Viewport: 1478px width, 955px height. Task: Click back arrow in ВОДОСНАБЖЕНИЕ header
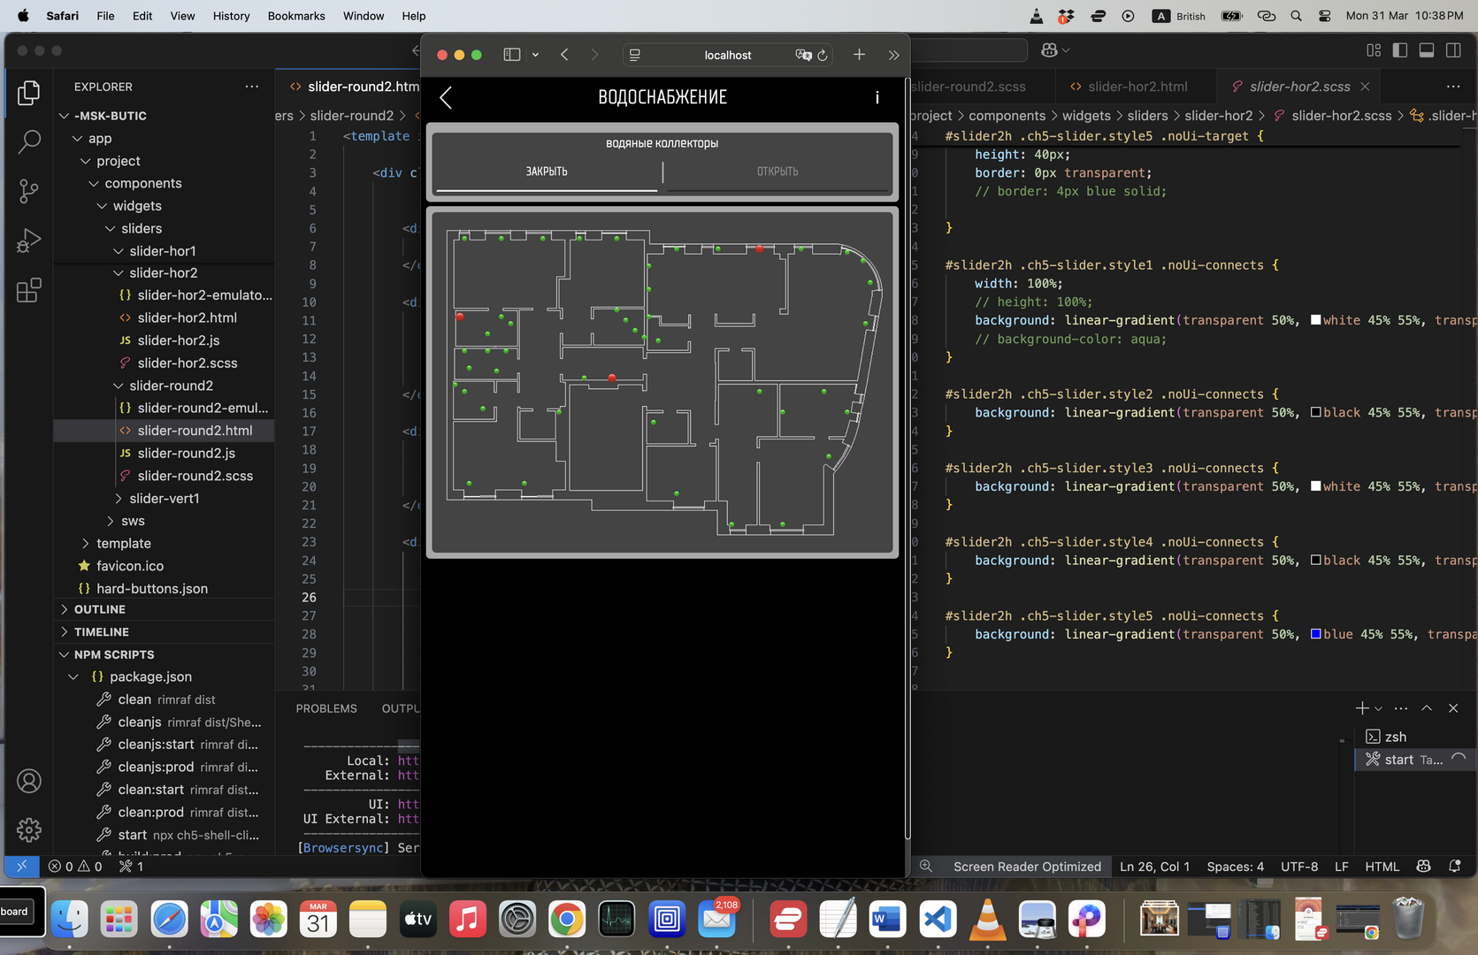pyautogui.click(x=446, y=97)
